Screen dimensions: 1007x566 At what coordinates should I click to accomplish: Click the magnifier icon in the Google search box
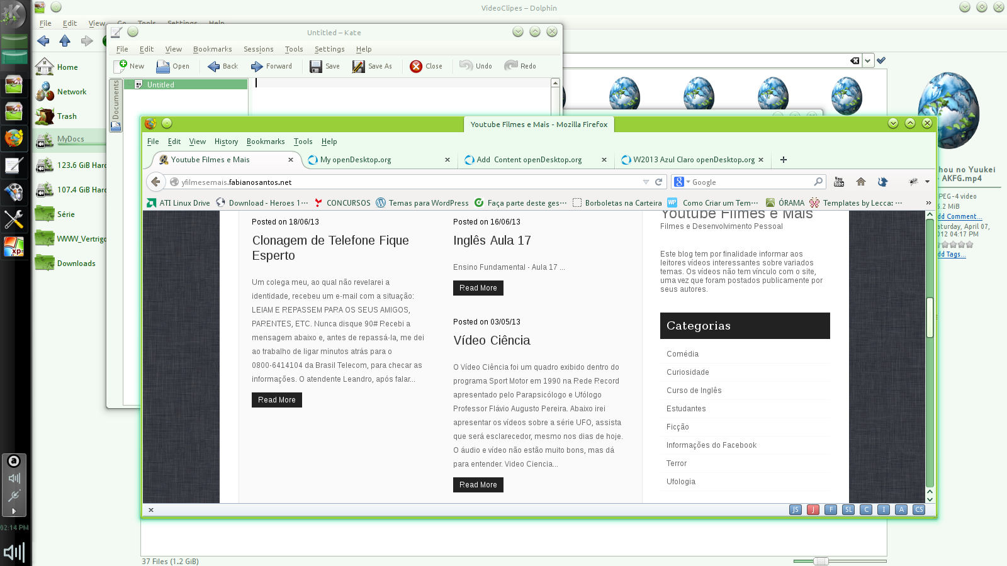pos(818,182)
